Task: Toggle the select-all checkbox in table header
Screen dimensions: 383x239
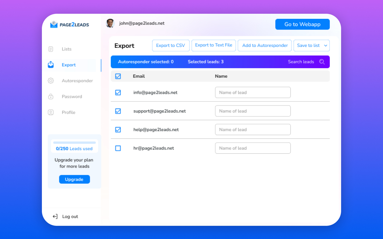Action: tap(118, 76)
